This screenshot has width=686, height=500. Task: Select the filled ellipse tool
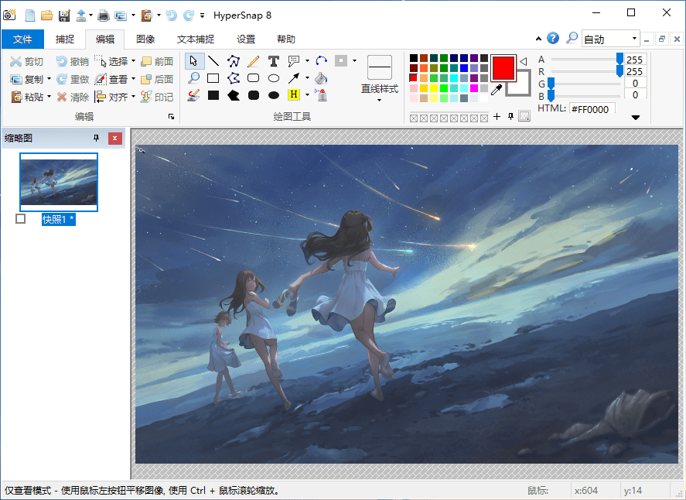click(x=274, y=95)
